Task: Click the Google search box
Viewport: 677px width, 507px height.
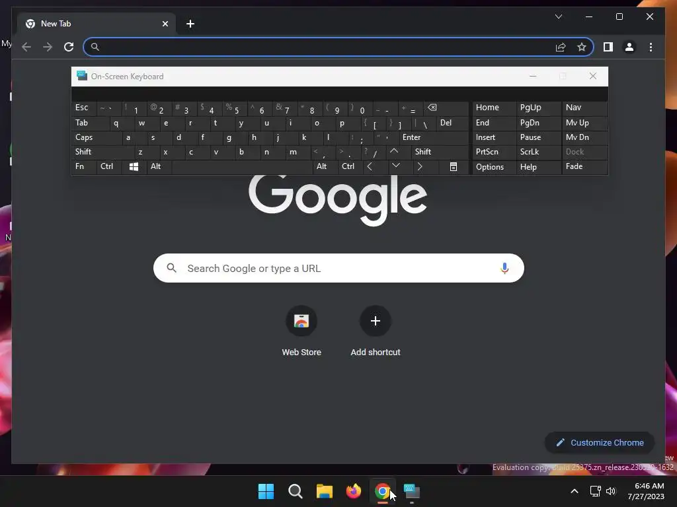Action: 338,268
